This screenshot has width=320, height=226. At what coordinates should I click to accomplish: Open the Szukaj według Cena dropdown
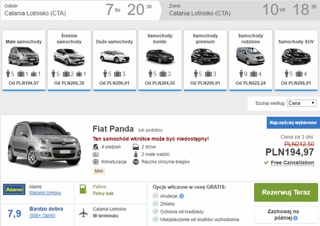[301, 103]
